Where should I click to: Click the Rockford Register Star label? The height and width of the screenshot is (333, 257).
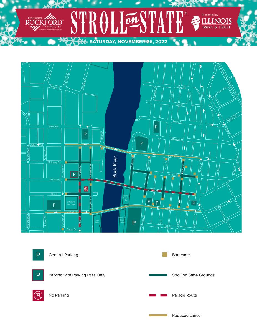click(126, 198)
